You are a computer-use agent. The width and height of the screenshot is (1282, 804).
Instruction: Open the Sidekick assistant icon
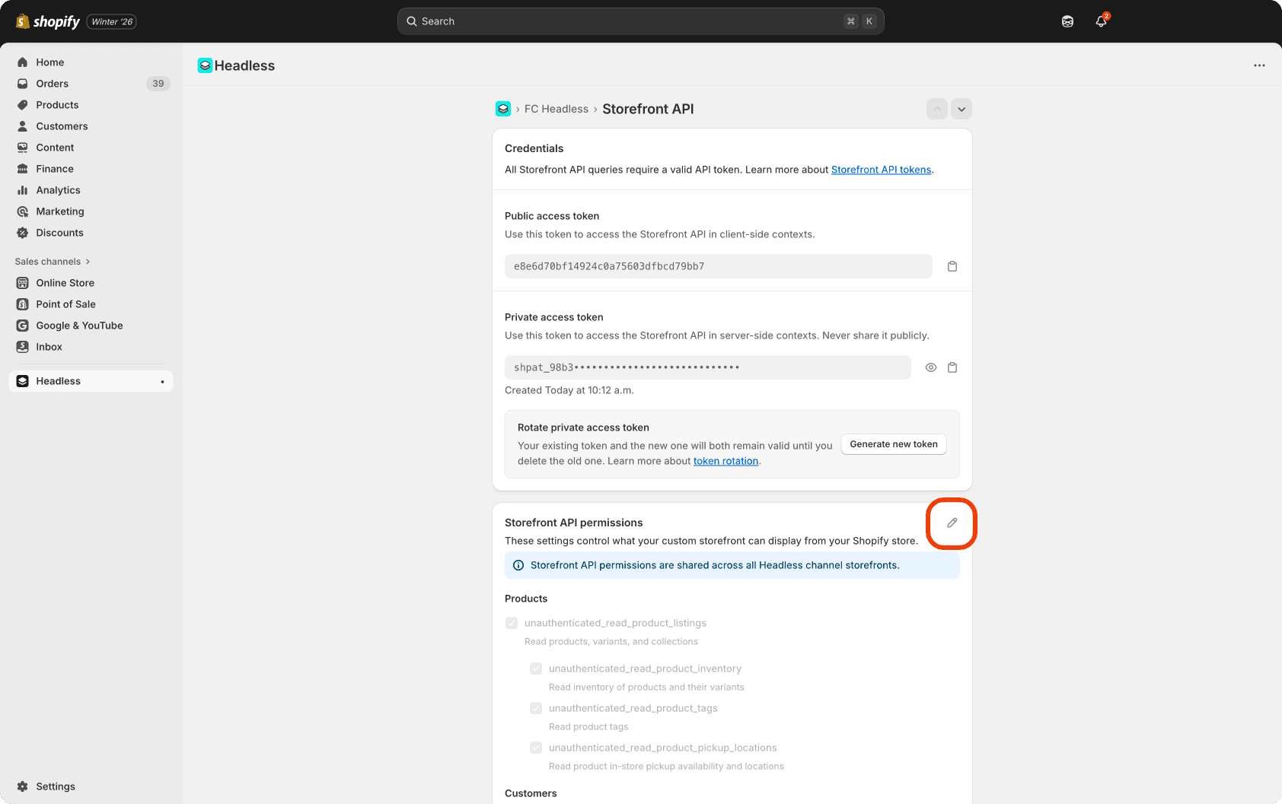[x=1067, y=21]
